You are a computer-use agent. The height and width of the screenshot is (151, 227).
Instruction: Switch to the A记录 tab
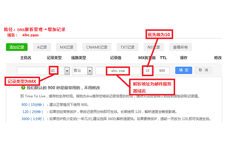pyautogui.click(x=42, y=47)
